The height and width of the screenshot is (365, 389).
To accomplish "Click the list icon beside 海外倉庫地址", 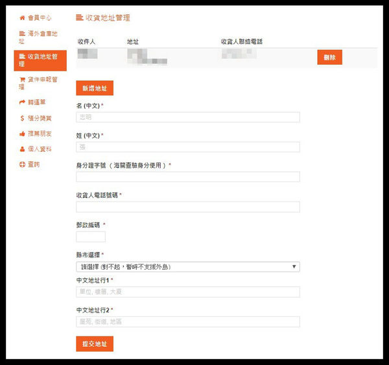I will tap(22, 33).
